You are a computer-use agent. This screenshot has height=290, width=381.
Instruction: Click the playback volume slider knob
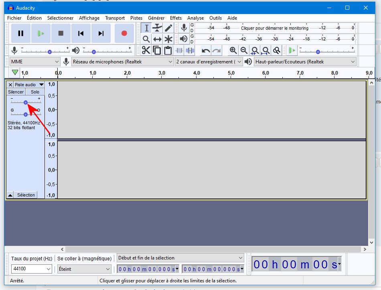tap(94, 52)
